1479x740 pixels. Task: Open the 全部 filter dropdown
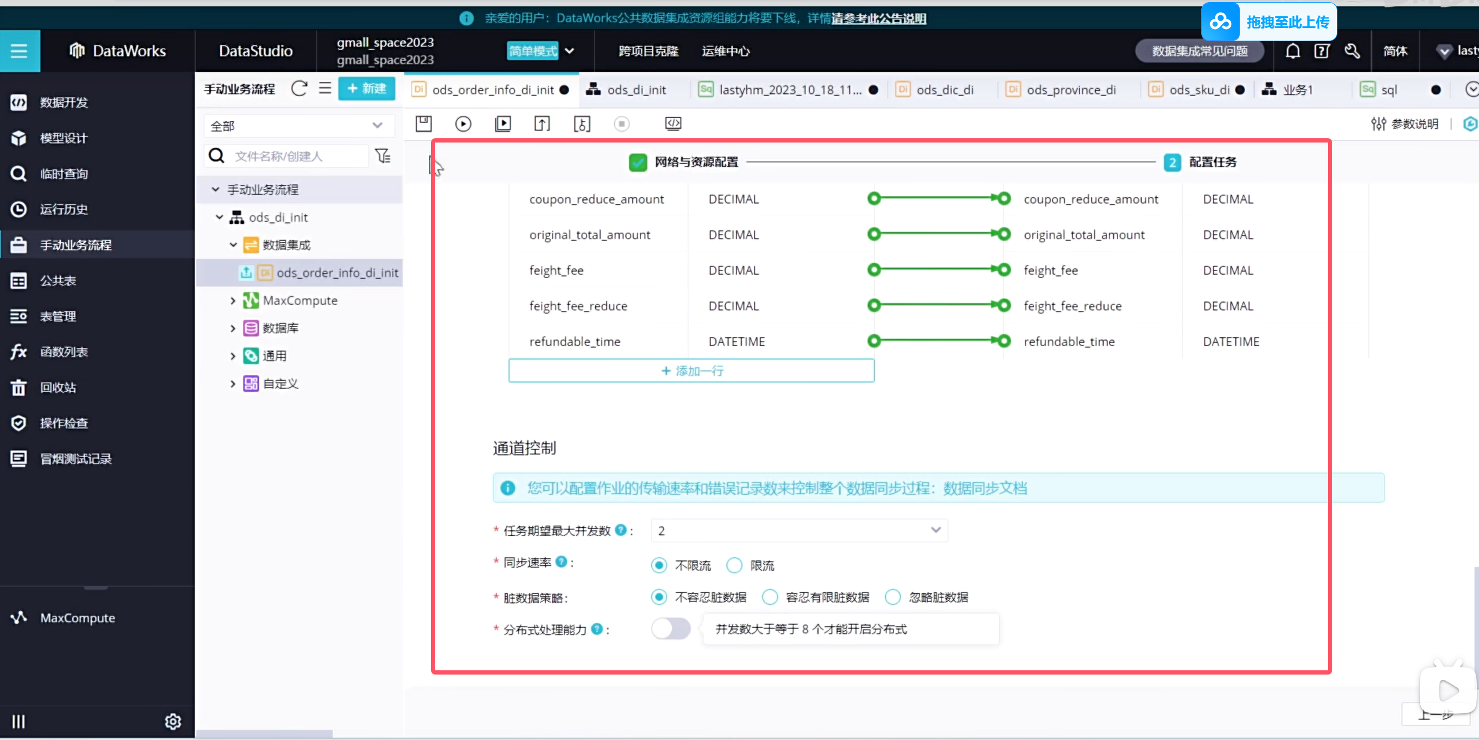pyautogui.click(x=298, y=126)
